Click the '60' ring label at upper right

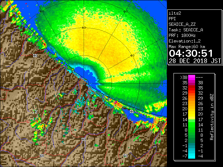click(125, 11)
